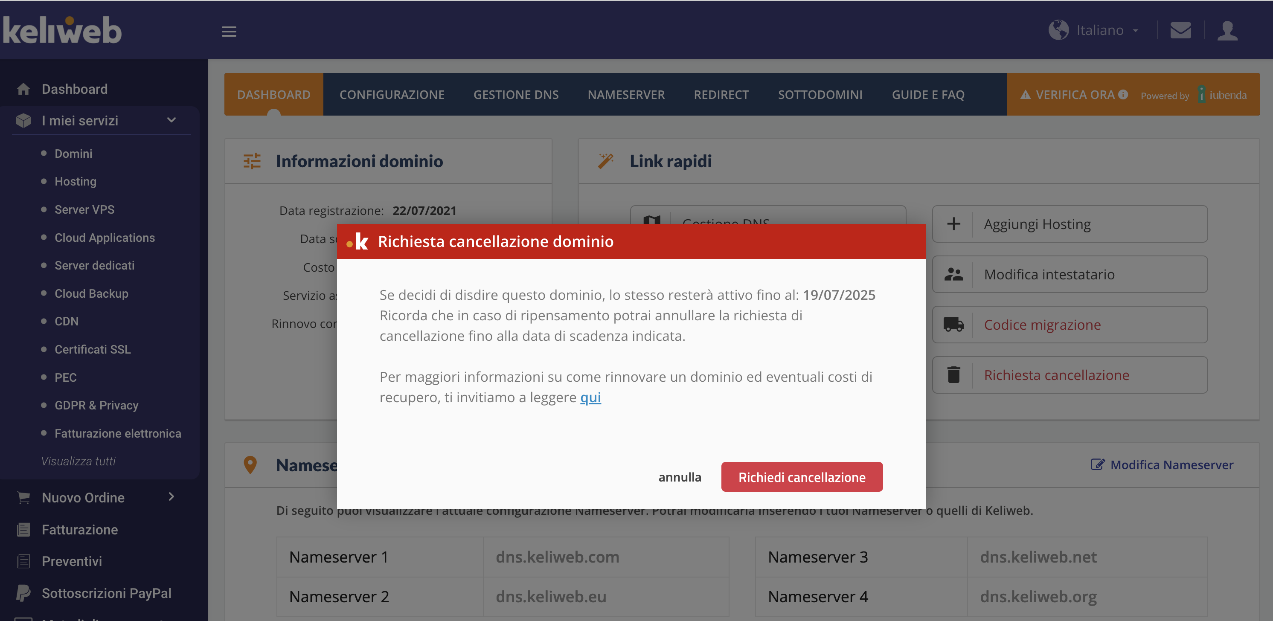Switch to the NAMESERVER tab

625,94
